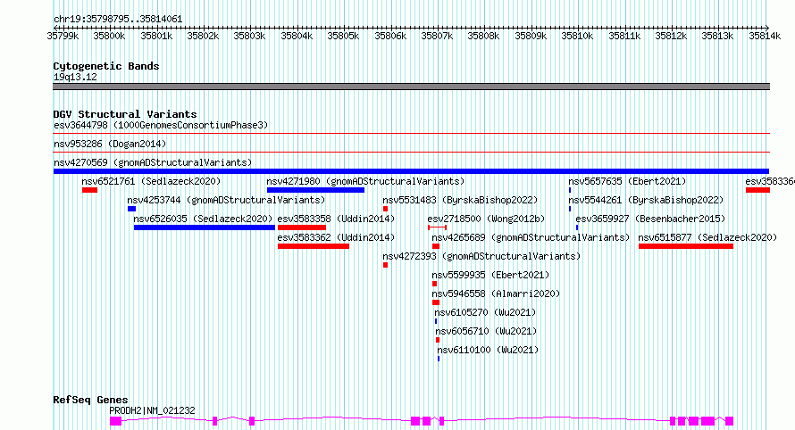Click nsv4265689 gnomAD red marker

point(436,246)
